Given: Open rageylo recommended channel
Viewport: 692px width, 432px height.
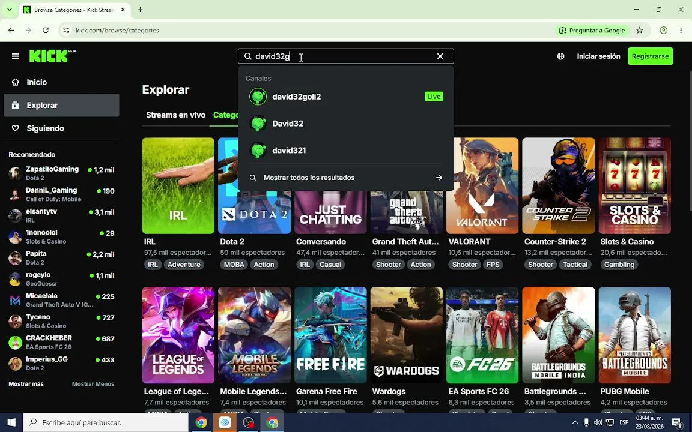Looking at the screenshot, I should coord(61,279).
